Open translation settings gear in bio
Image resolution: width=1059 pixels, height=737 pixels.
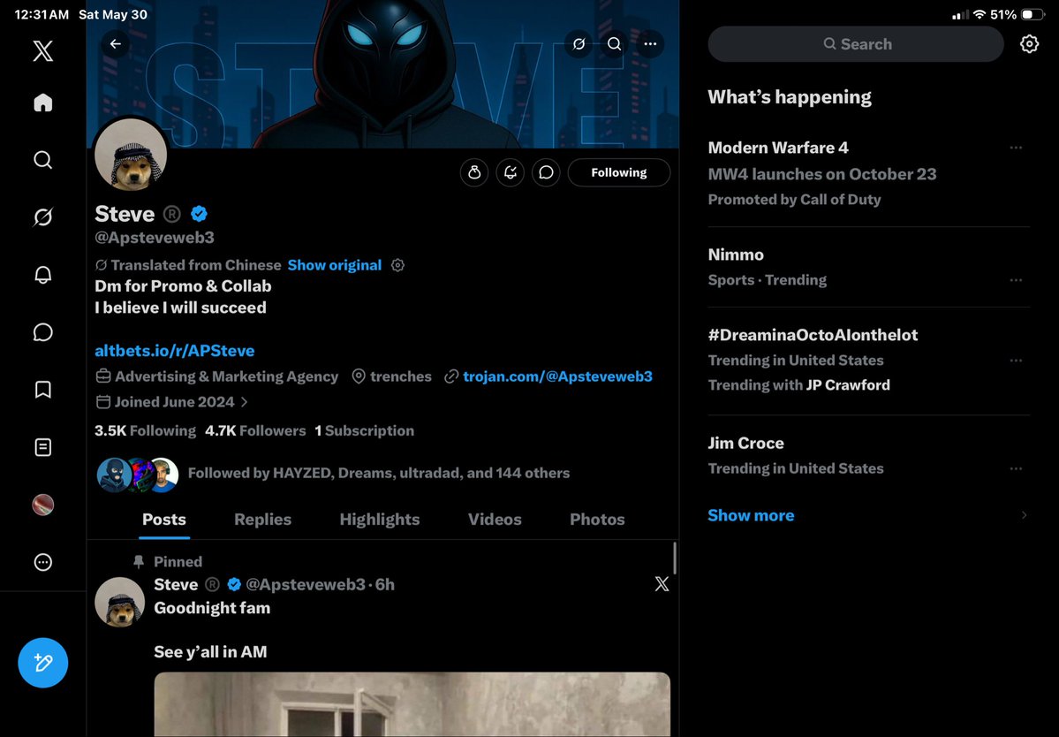pyautogui.click(x=397, y=265)
